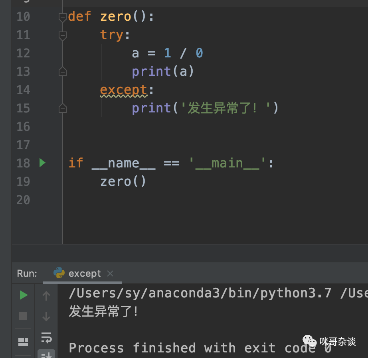
Task: Go up the stack trace arrow
Action: [x=46, y=296]
